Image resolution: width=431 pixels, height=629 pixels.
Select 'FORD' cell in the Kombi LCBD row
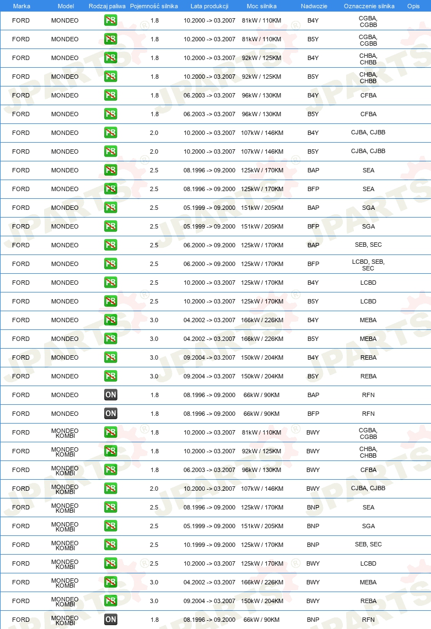click(21, 563)
